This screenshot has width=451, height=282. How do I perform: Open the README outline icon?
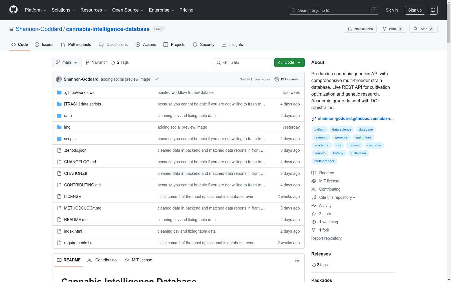click(297, 260)
